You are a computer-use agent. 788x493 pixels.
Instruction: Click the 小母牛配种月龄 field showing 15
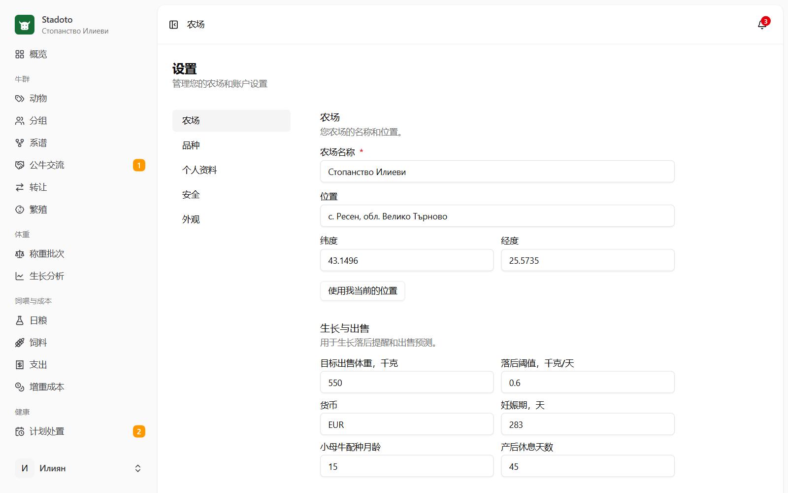[407, 466]
